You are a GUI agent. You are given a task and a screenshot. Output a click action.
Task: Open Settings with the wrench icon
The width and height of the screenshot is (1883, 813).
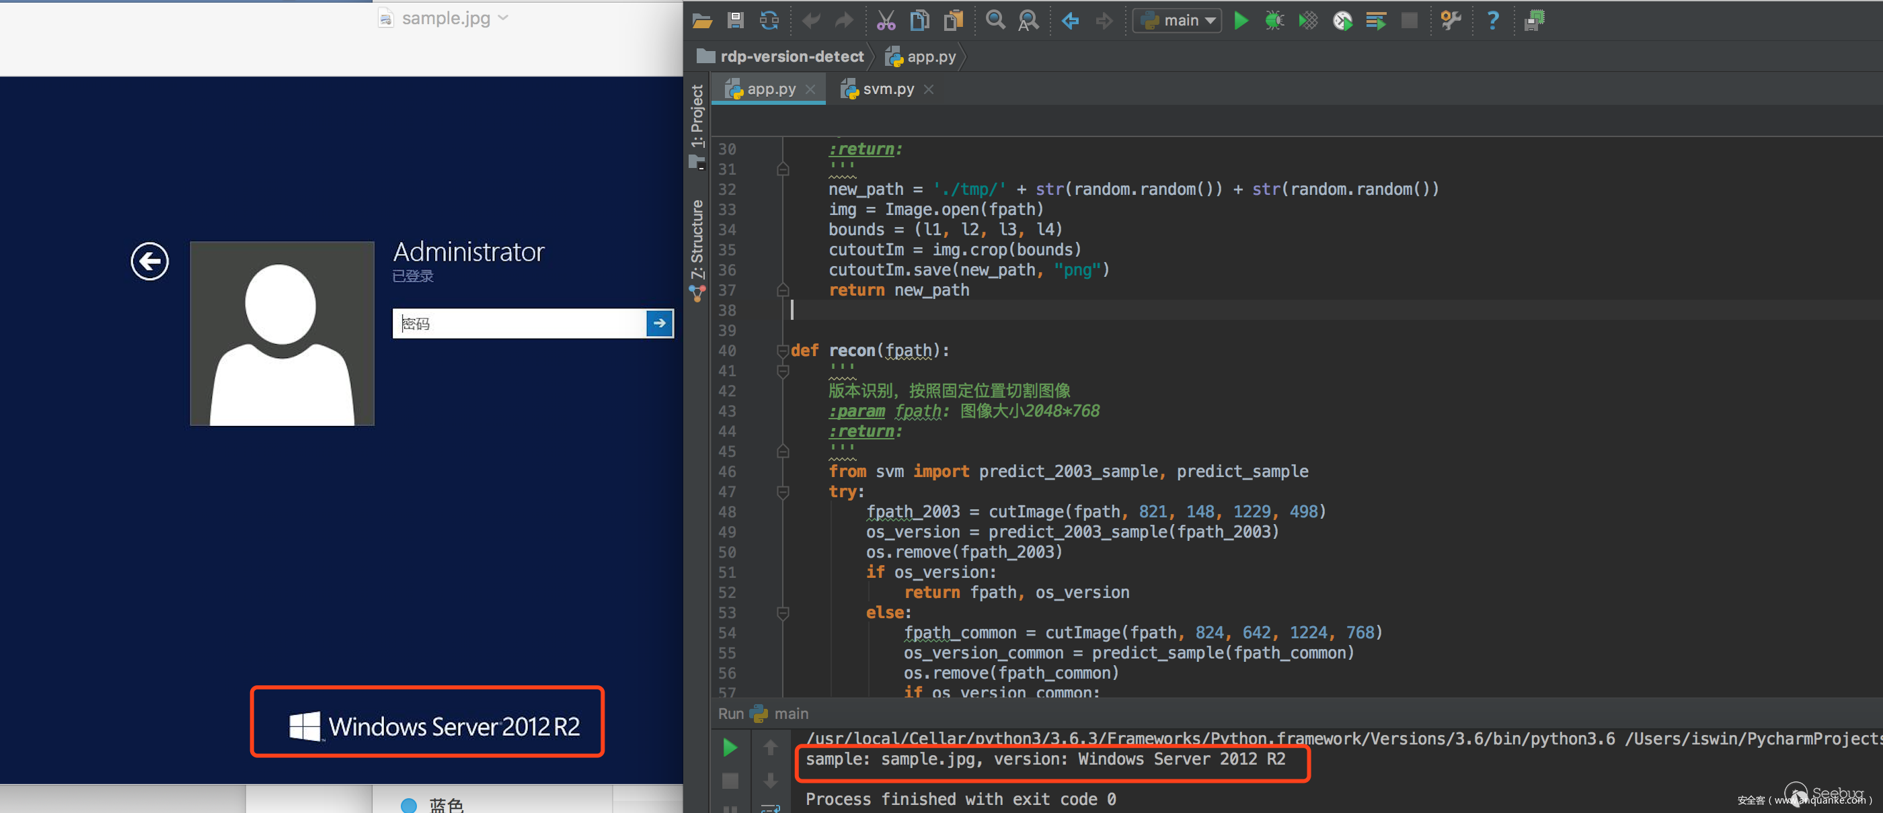1451,20
